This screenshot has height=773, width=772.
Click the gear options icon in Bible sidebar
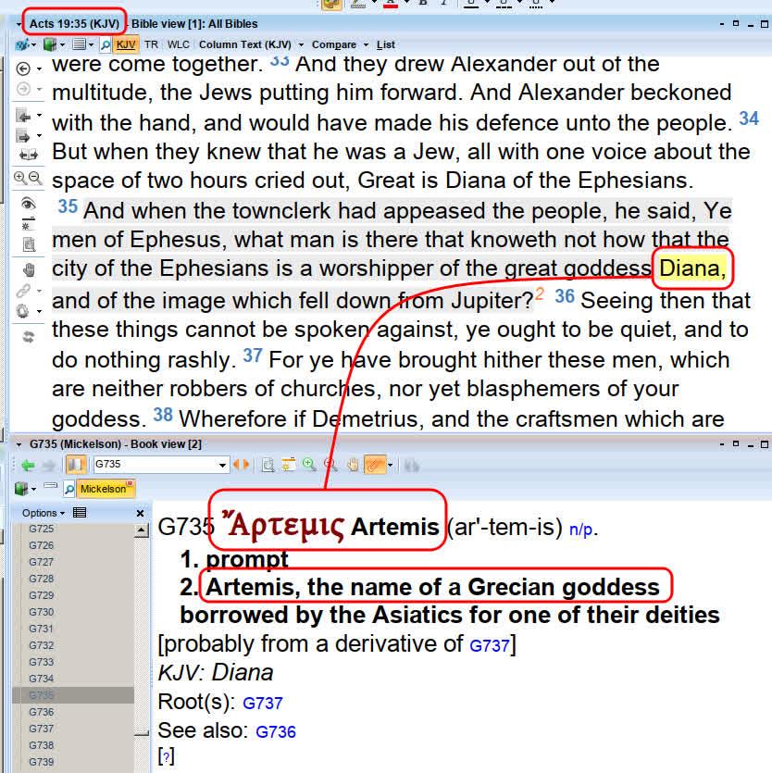tap(24, 312)
